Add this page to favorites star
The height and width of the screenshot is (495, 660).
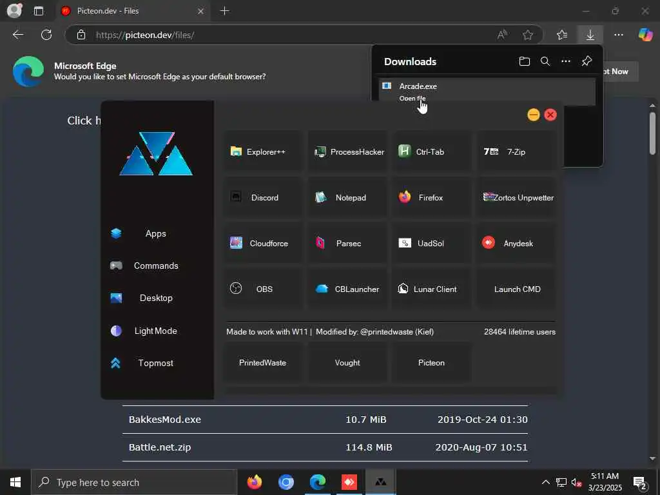pos(528,35)
